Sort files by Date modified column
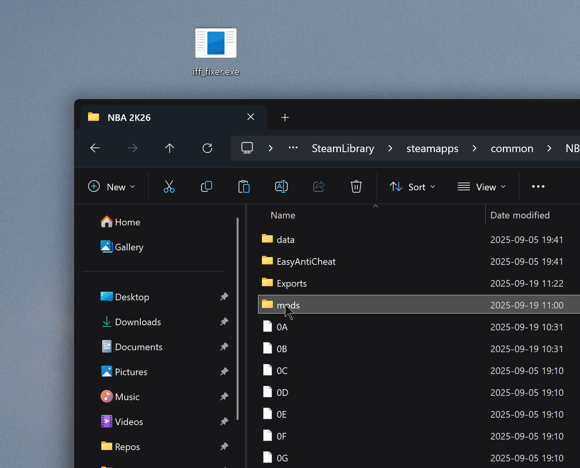Screen dimensions: 580x468 pos(520,215)
